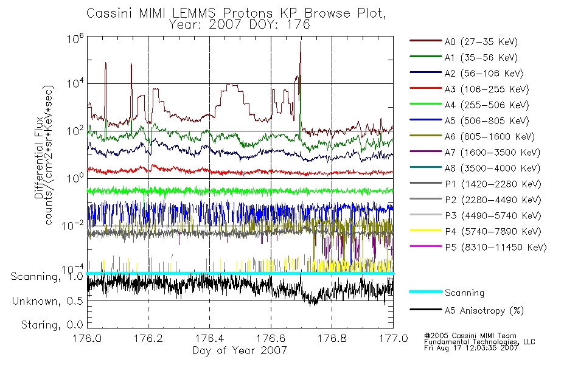
Task: Click the P2 (2280-4490 KeV) legend label
Action: (x=493, y=200)
